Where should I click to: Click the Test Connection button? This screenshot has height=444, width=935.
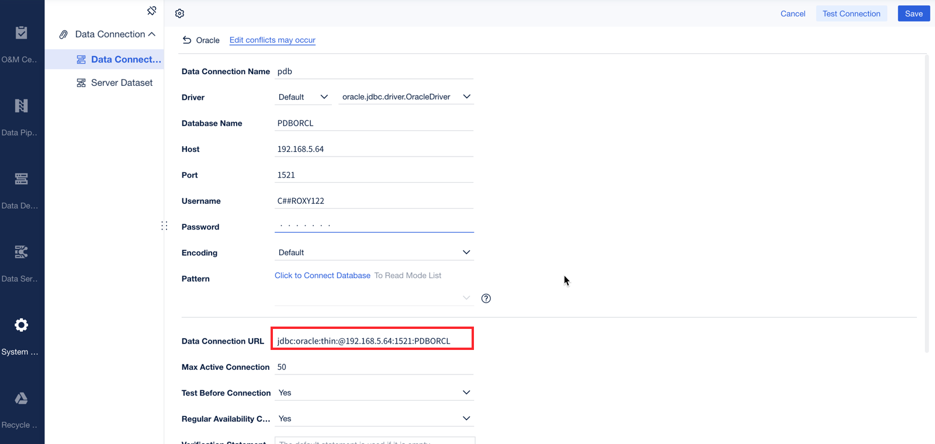[851, 13]
